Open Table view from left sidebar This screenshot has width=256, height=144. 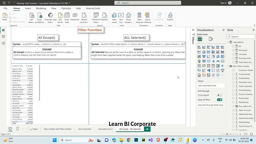pyautogui.click(x=4, y=36)
